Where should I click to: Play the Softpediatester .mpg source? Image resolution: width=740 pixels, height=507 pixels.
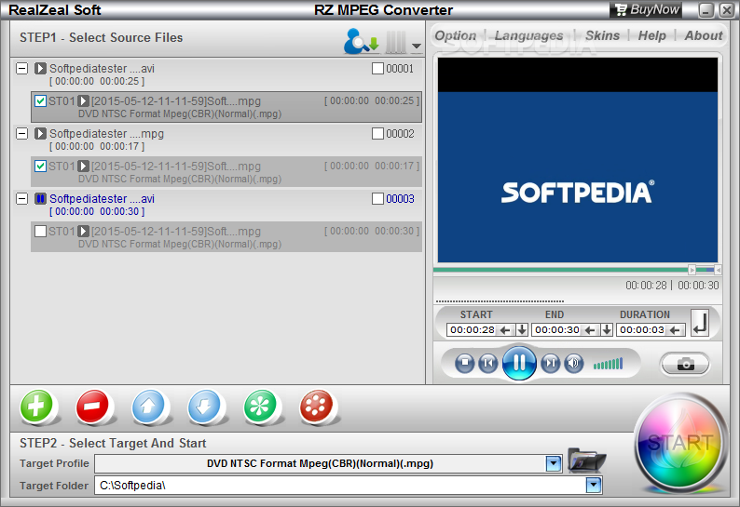[x=40, y=133]
